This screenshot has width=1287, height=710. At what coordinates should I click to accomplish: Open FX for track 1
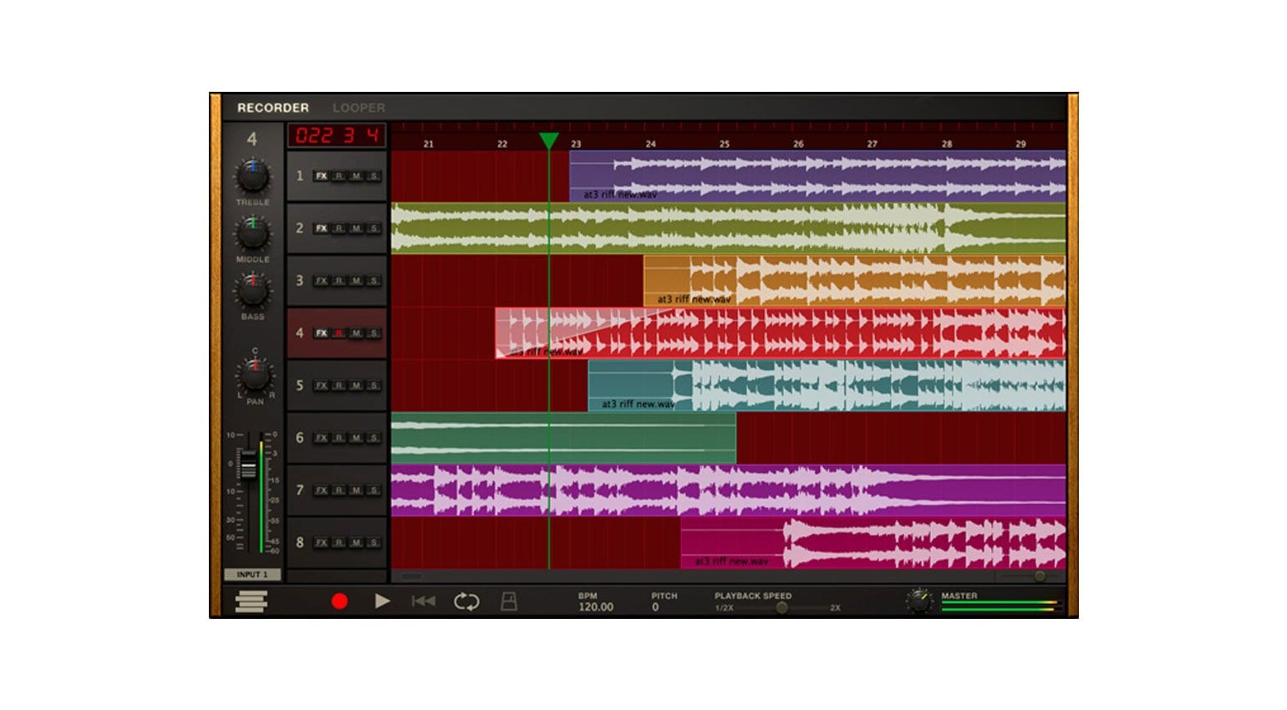321,176
